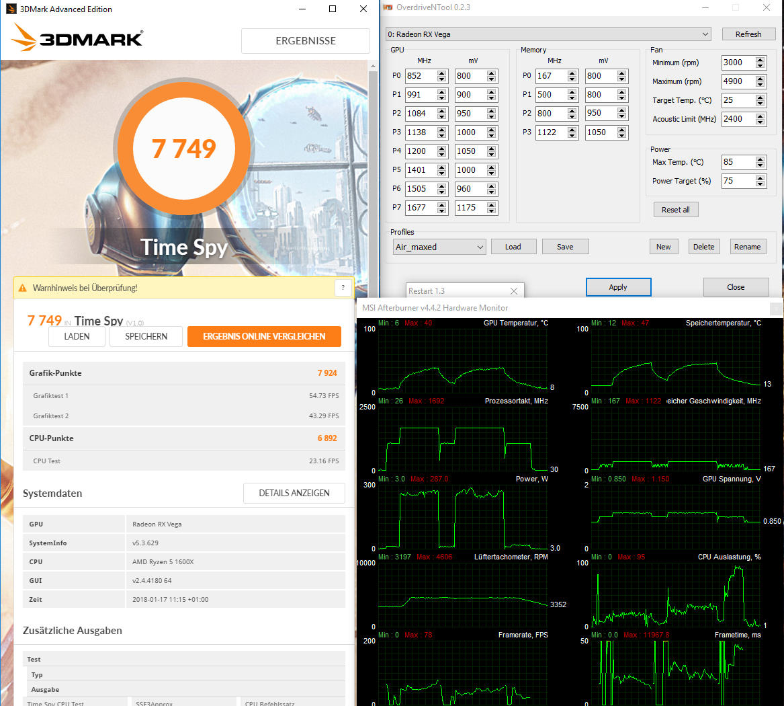Image resolution: width=784 pixels, height=706 pixels.
Task: Rename the selected profile
Action: coord(748,247)
